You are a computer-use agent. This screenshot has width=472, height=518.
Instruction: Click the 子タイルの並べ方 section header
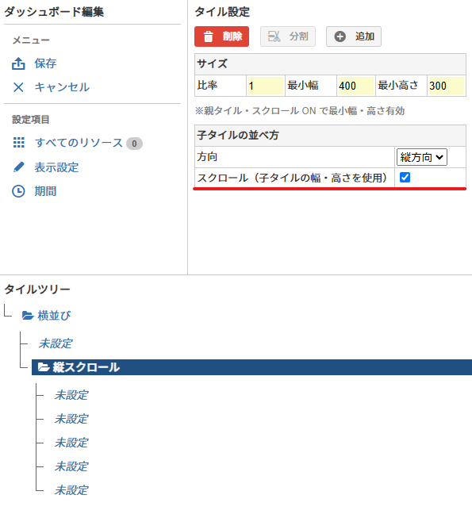pyautogui.click(x=330, y=136)
